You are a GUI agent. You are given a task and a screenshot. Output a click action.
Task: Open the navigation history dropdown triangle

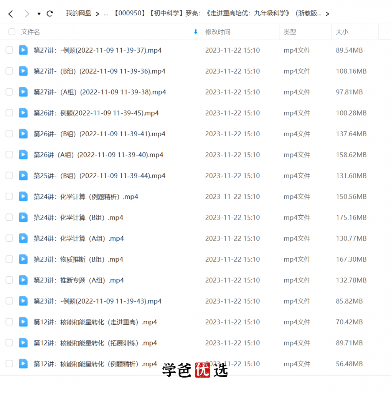pos(39,14)
